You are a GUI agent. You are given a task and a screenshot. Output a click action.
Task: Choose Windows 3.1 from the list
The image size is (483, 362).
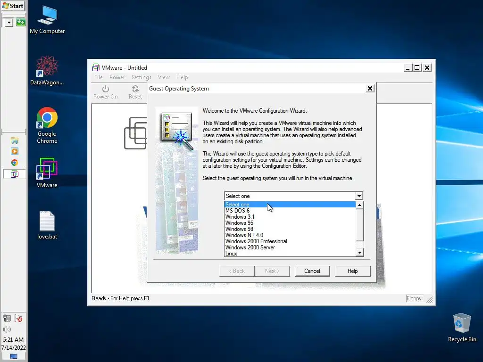pyautogui.click(x=290, y=217)
